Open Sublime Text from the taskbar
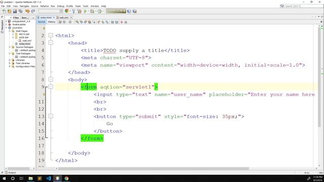The width and height of the screenshot is (324, 182). click(x=39, y=178)
